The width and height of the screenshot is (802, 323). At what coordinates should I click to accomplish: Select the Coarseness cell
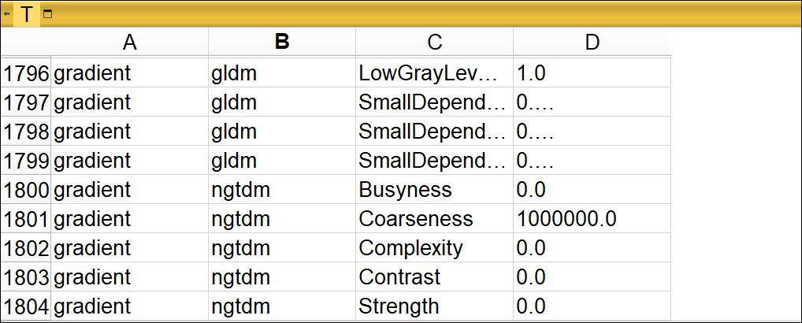pyautogui.click(x=434, y=219)
